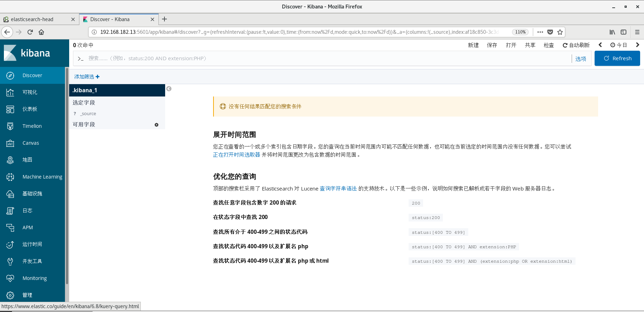Open page actions three-dot menu
This screenshot has width=644, height=312.
click(540, 32)
